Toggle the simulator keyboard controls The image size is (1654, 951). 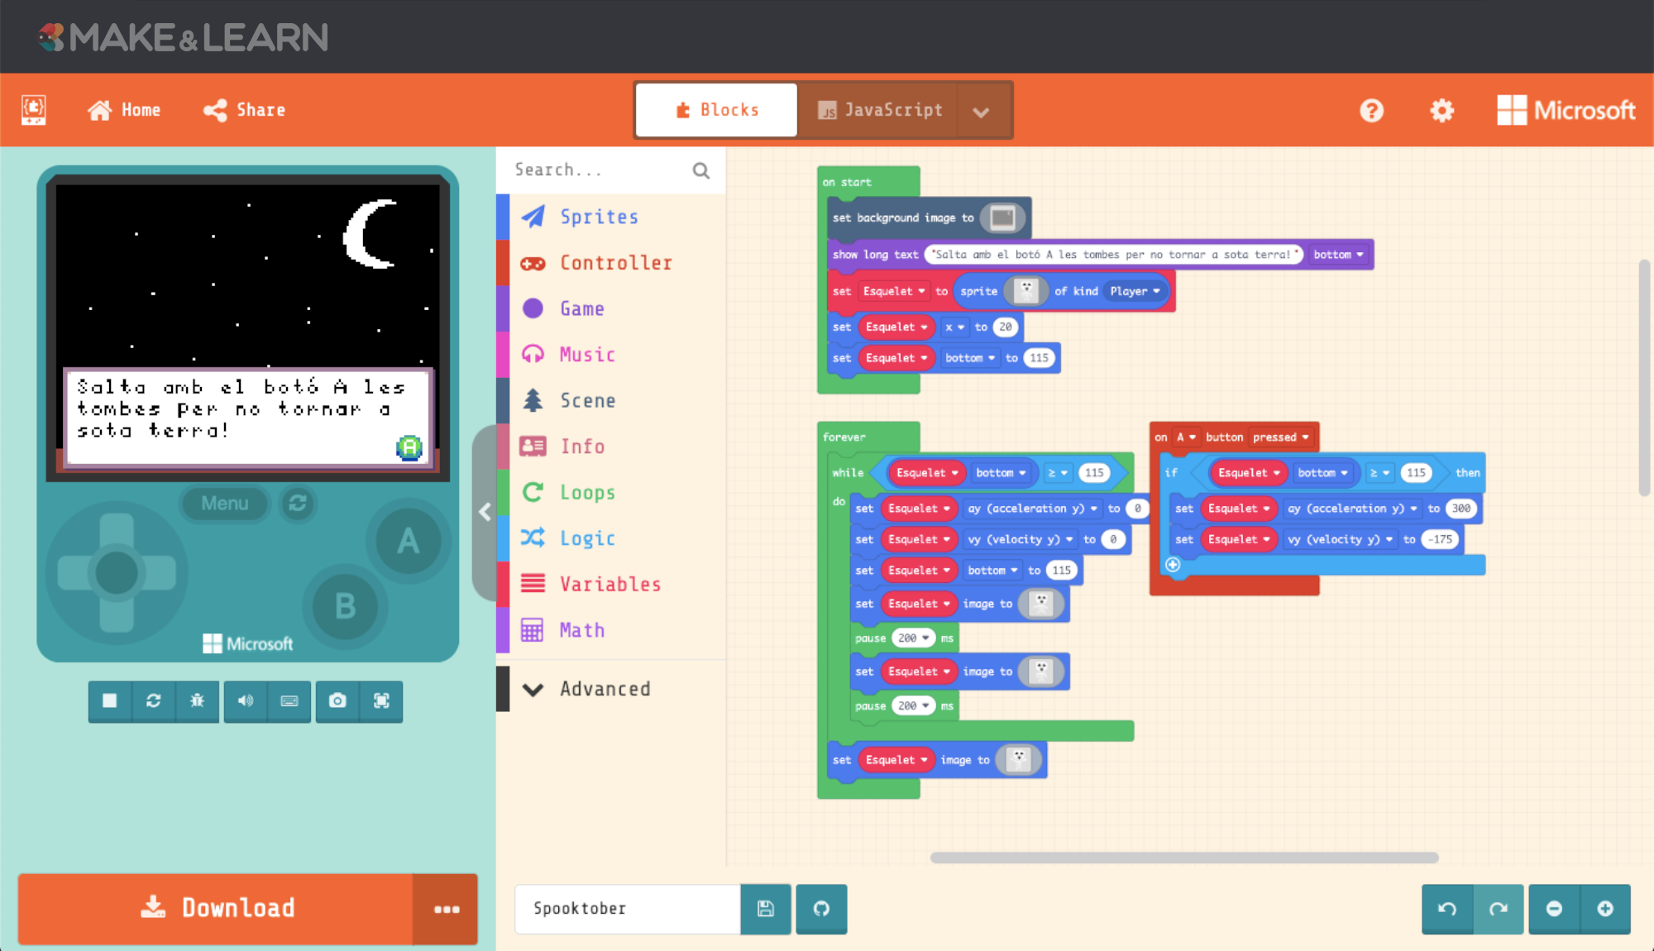click(289, 701)
